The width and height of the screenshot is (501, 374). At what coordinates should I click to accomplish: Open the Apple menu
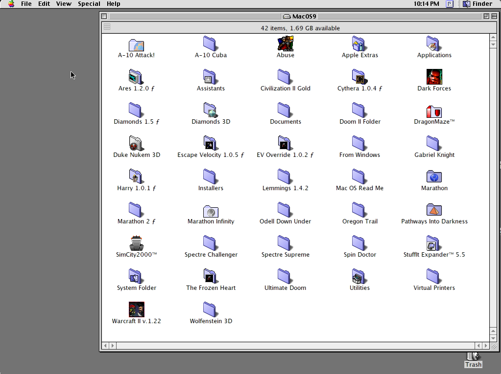(11, 4)
